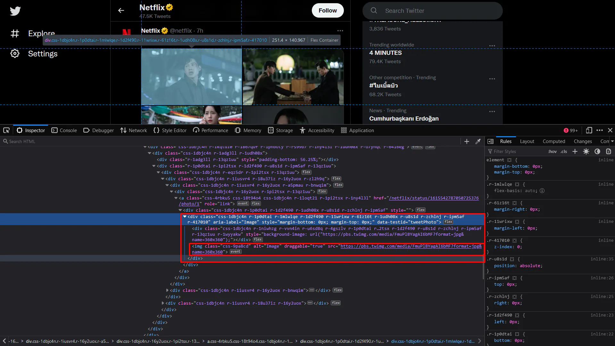This screenshot has width=615, height=346.
Task: Click inside the Search HTML field
Action: [32, 141]
